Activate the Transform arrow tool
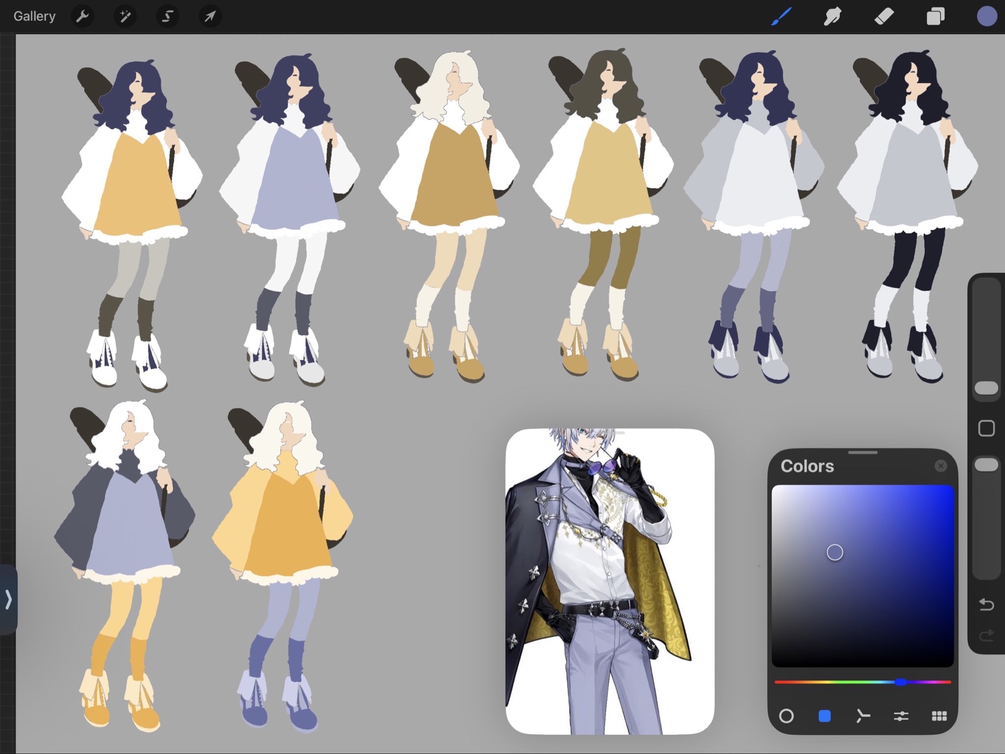Viewport: 1005px width, 754px height. click(210, 17)
